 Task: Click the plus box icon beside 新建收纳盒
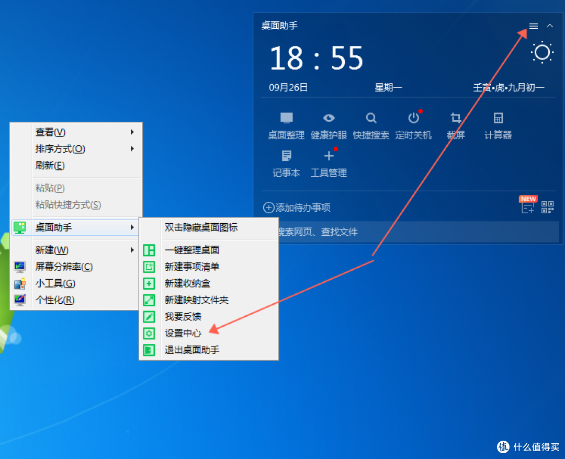point(149,283)
